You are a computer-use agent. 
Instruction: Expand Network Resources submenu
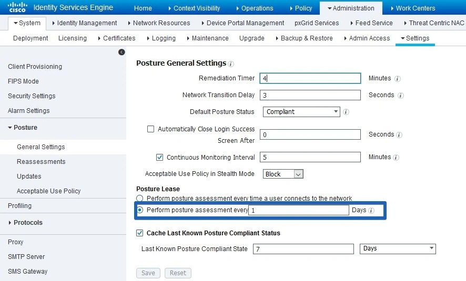pyautogui.click(x=159, y=23)
